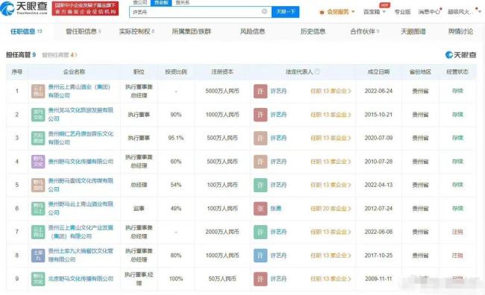This screenshot has width=485, height=295.
Task: Click the 天眼查 logo at top left
Action: point(24,8)
